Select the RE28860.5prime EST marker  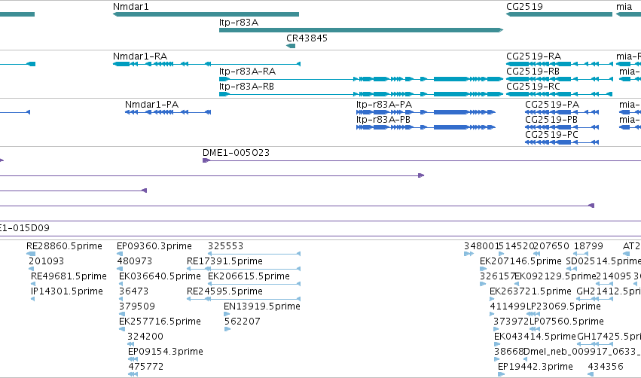[x=31, y=254]
